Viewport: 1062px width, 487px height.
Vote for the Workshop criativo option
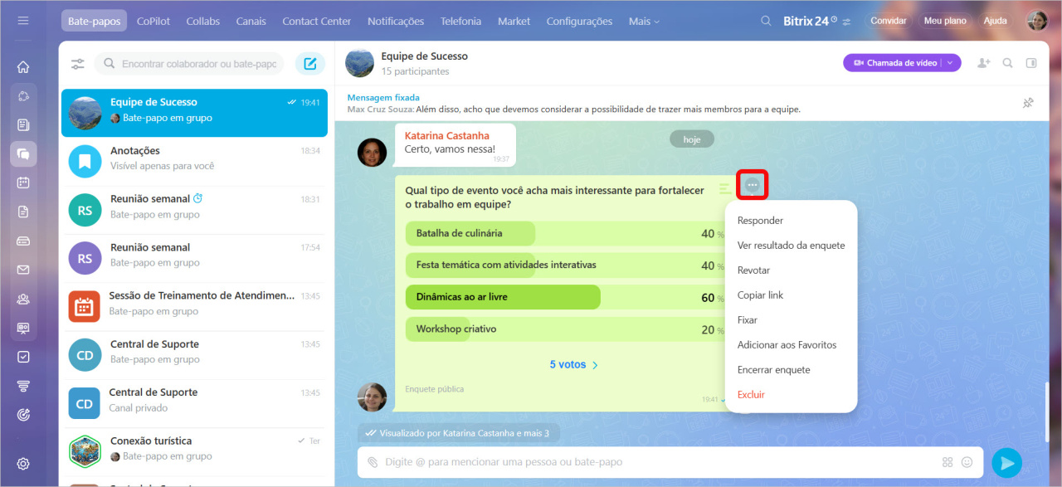tap(565, 329)
